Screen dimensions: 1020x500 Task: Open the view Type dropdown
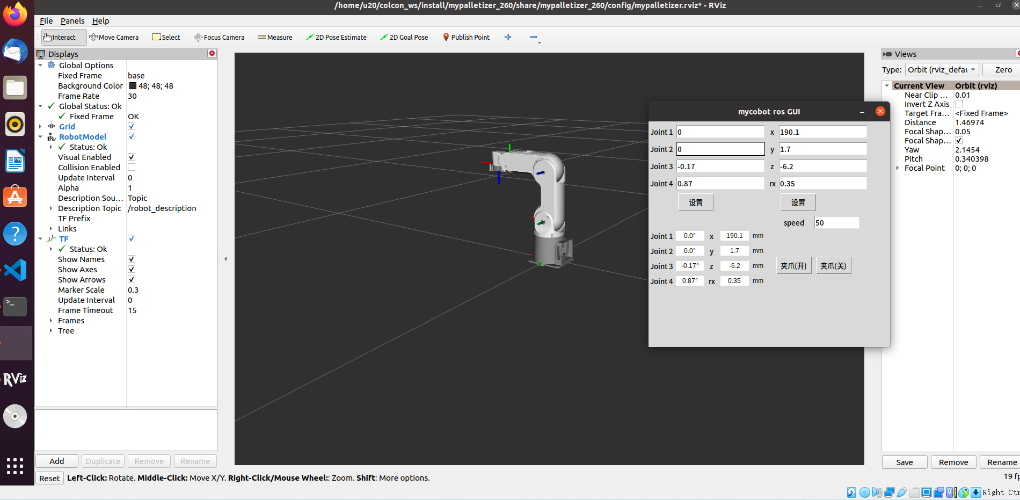tap(942, 70)
